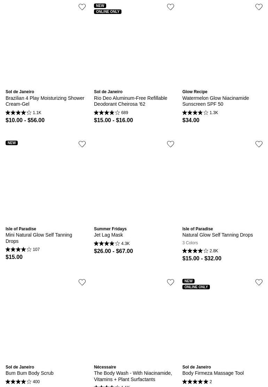Viewport: 268px width, 387px height.
Task: Open Brazilian 4 Play Moisturizing Shower Cream-Gel link
Action: (x=45, y=101)
